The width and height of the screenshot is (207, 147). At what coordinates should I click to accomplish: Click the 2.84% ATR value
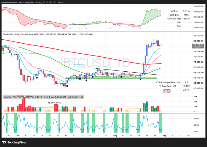pyautogui.click(x=186, y=90)
